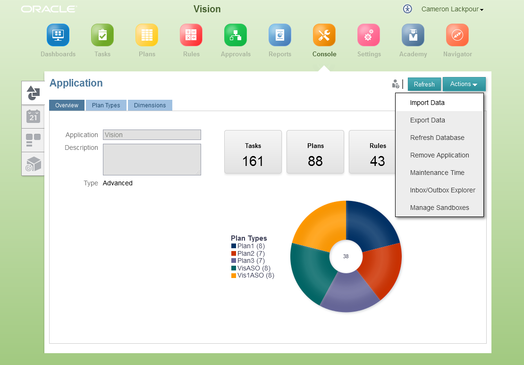Click the Refresh button
The width and height of the screenshot is (524, 365).
click(424, 84)
